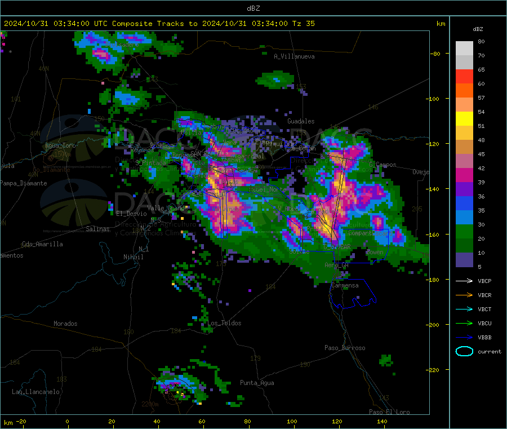Pick the slate swatch above label 5
507x429 pixels.
click(x=464, y=260)
